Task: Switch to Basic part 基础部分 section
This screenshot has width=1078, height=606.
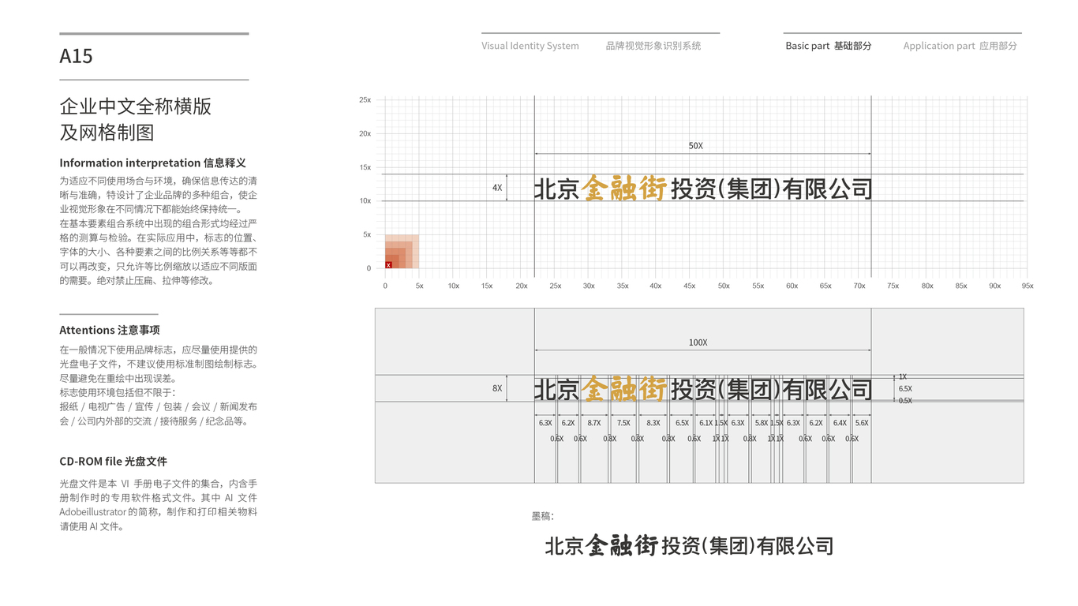Action: click(829, 46)
